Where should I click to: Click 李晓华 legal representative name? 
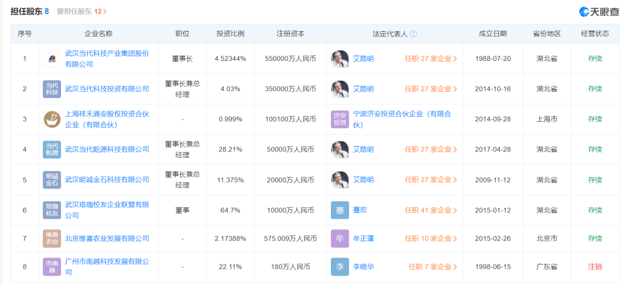tap(363, 267)
